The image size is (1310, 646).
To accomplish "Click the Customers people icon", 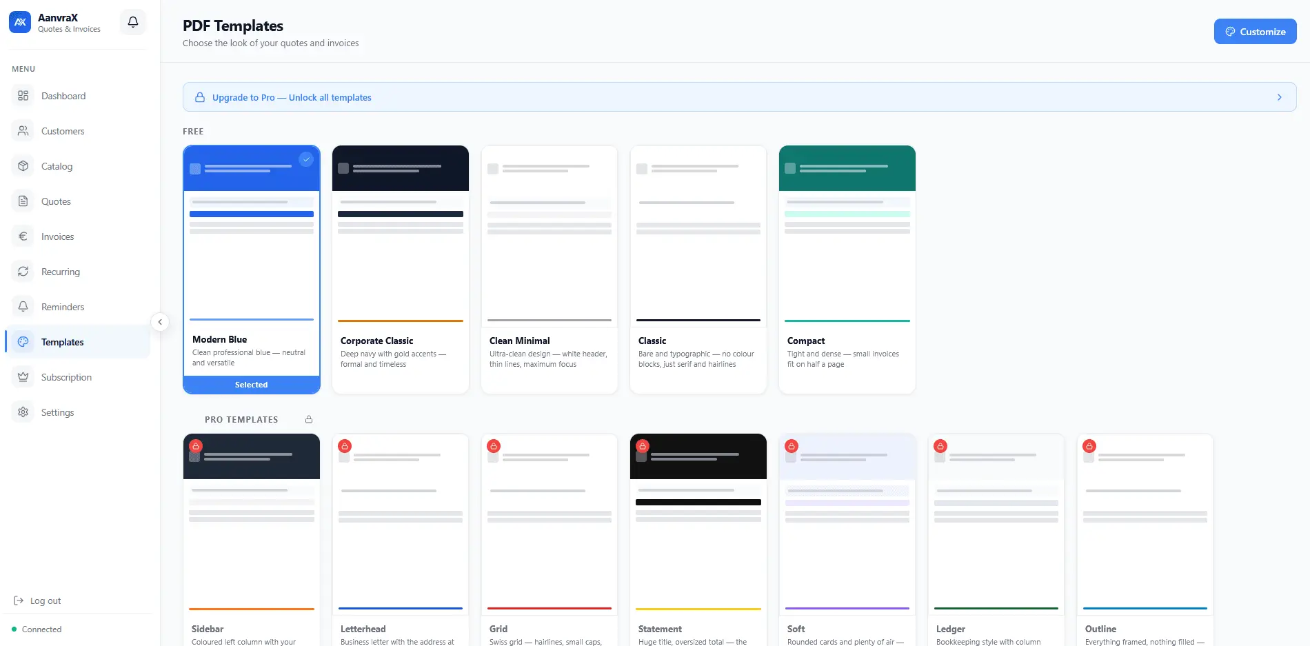I will point(23,131).
